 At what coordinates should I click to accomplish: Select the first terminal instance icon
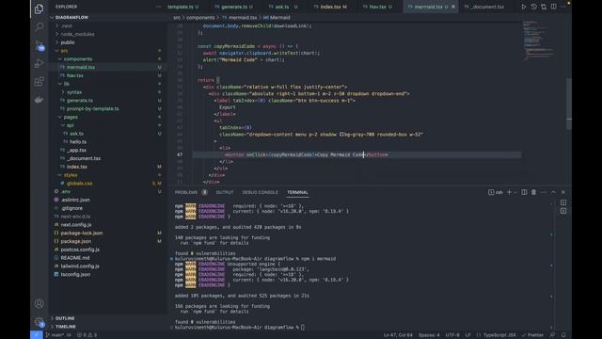tap(563, 202)
